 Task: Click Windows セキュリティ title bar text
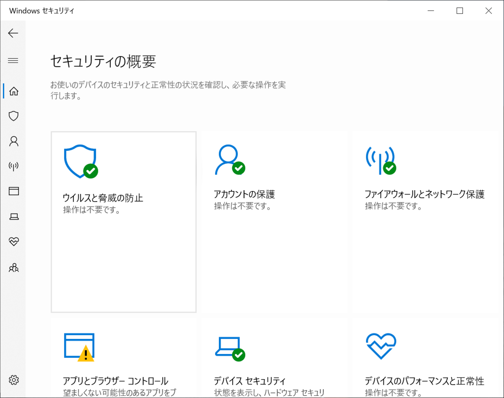pos(42,11)
